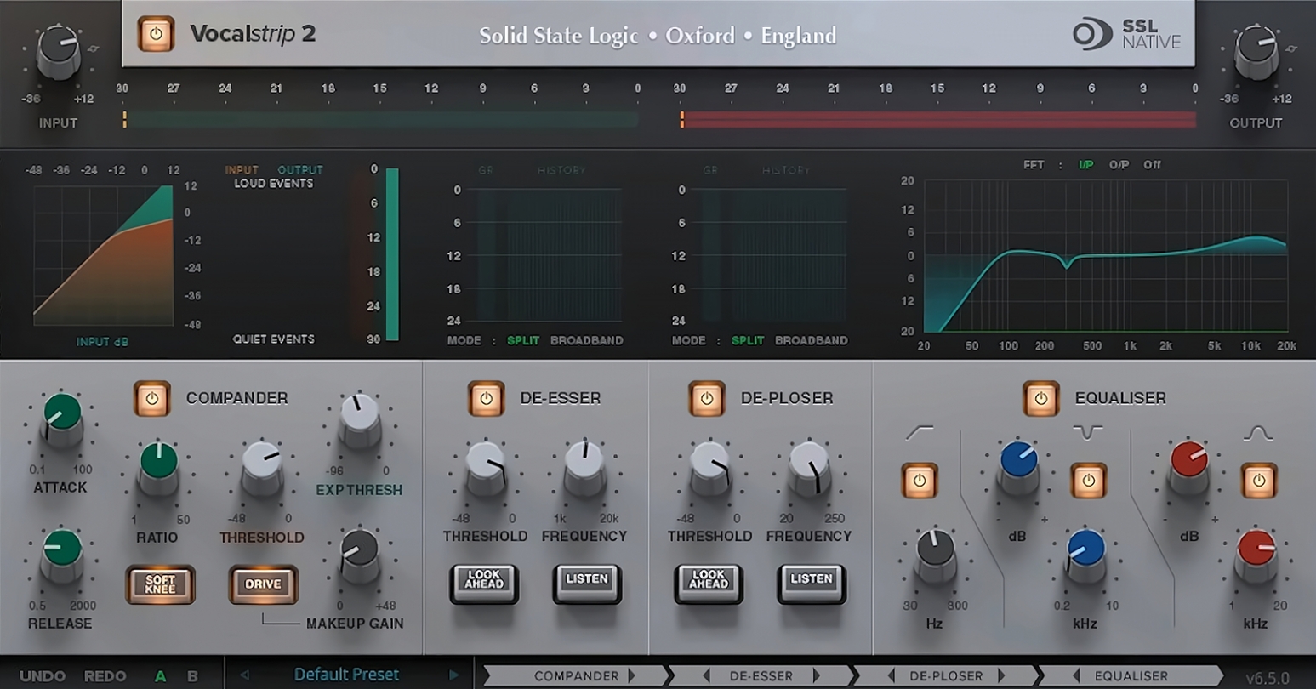This screenshot has height=689, width=1316.
Task: Enable the Drive switch
Action: (x=263, y=584)
